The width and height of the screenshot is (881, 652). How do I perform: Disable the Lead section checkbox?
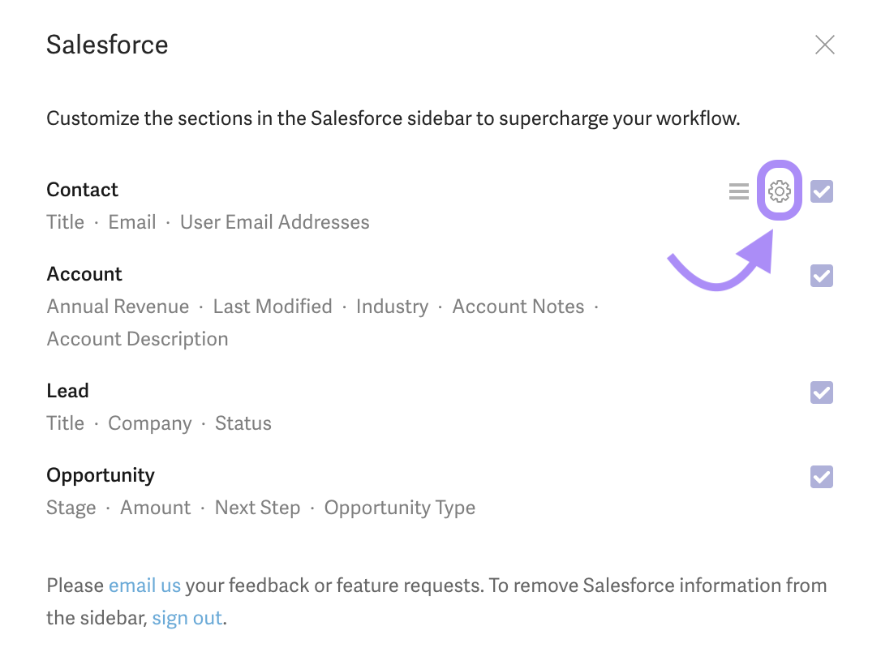point(822,392)
